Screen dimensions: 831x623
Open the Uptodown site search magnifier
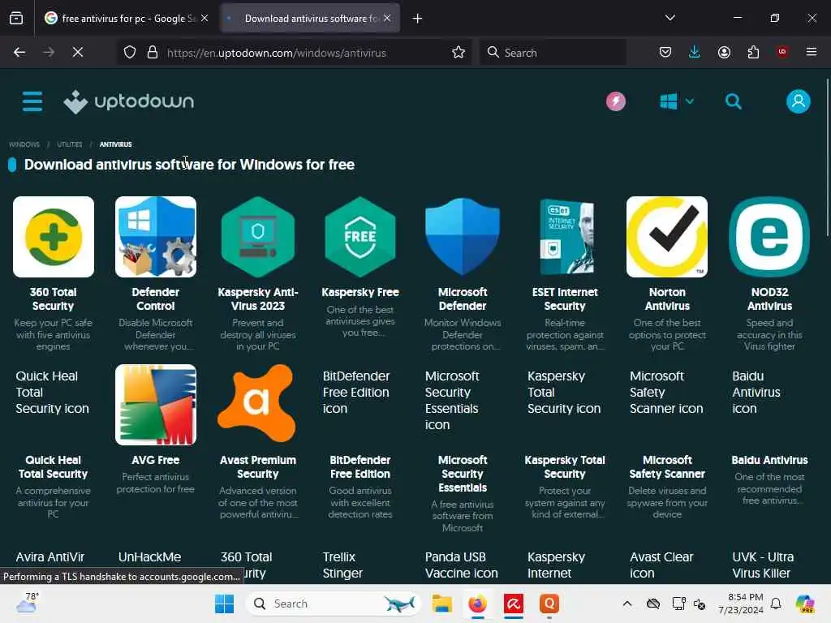click(x=734, y=101)
